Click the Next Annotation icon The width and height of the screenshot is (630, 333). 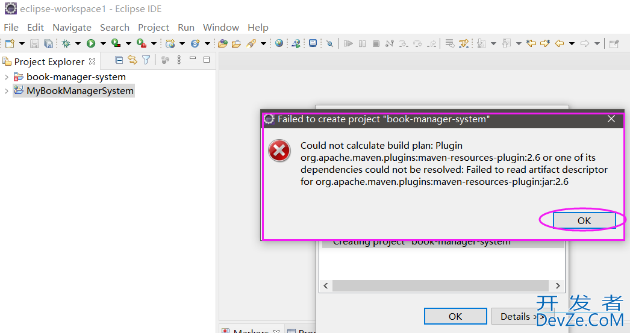[481, 43]
